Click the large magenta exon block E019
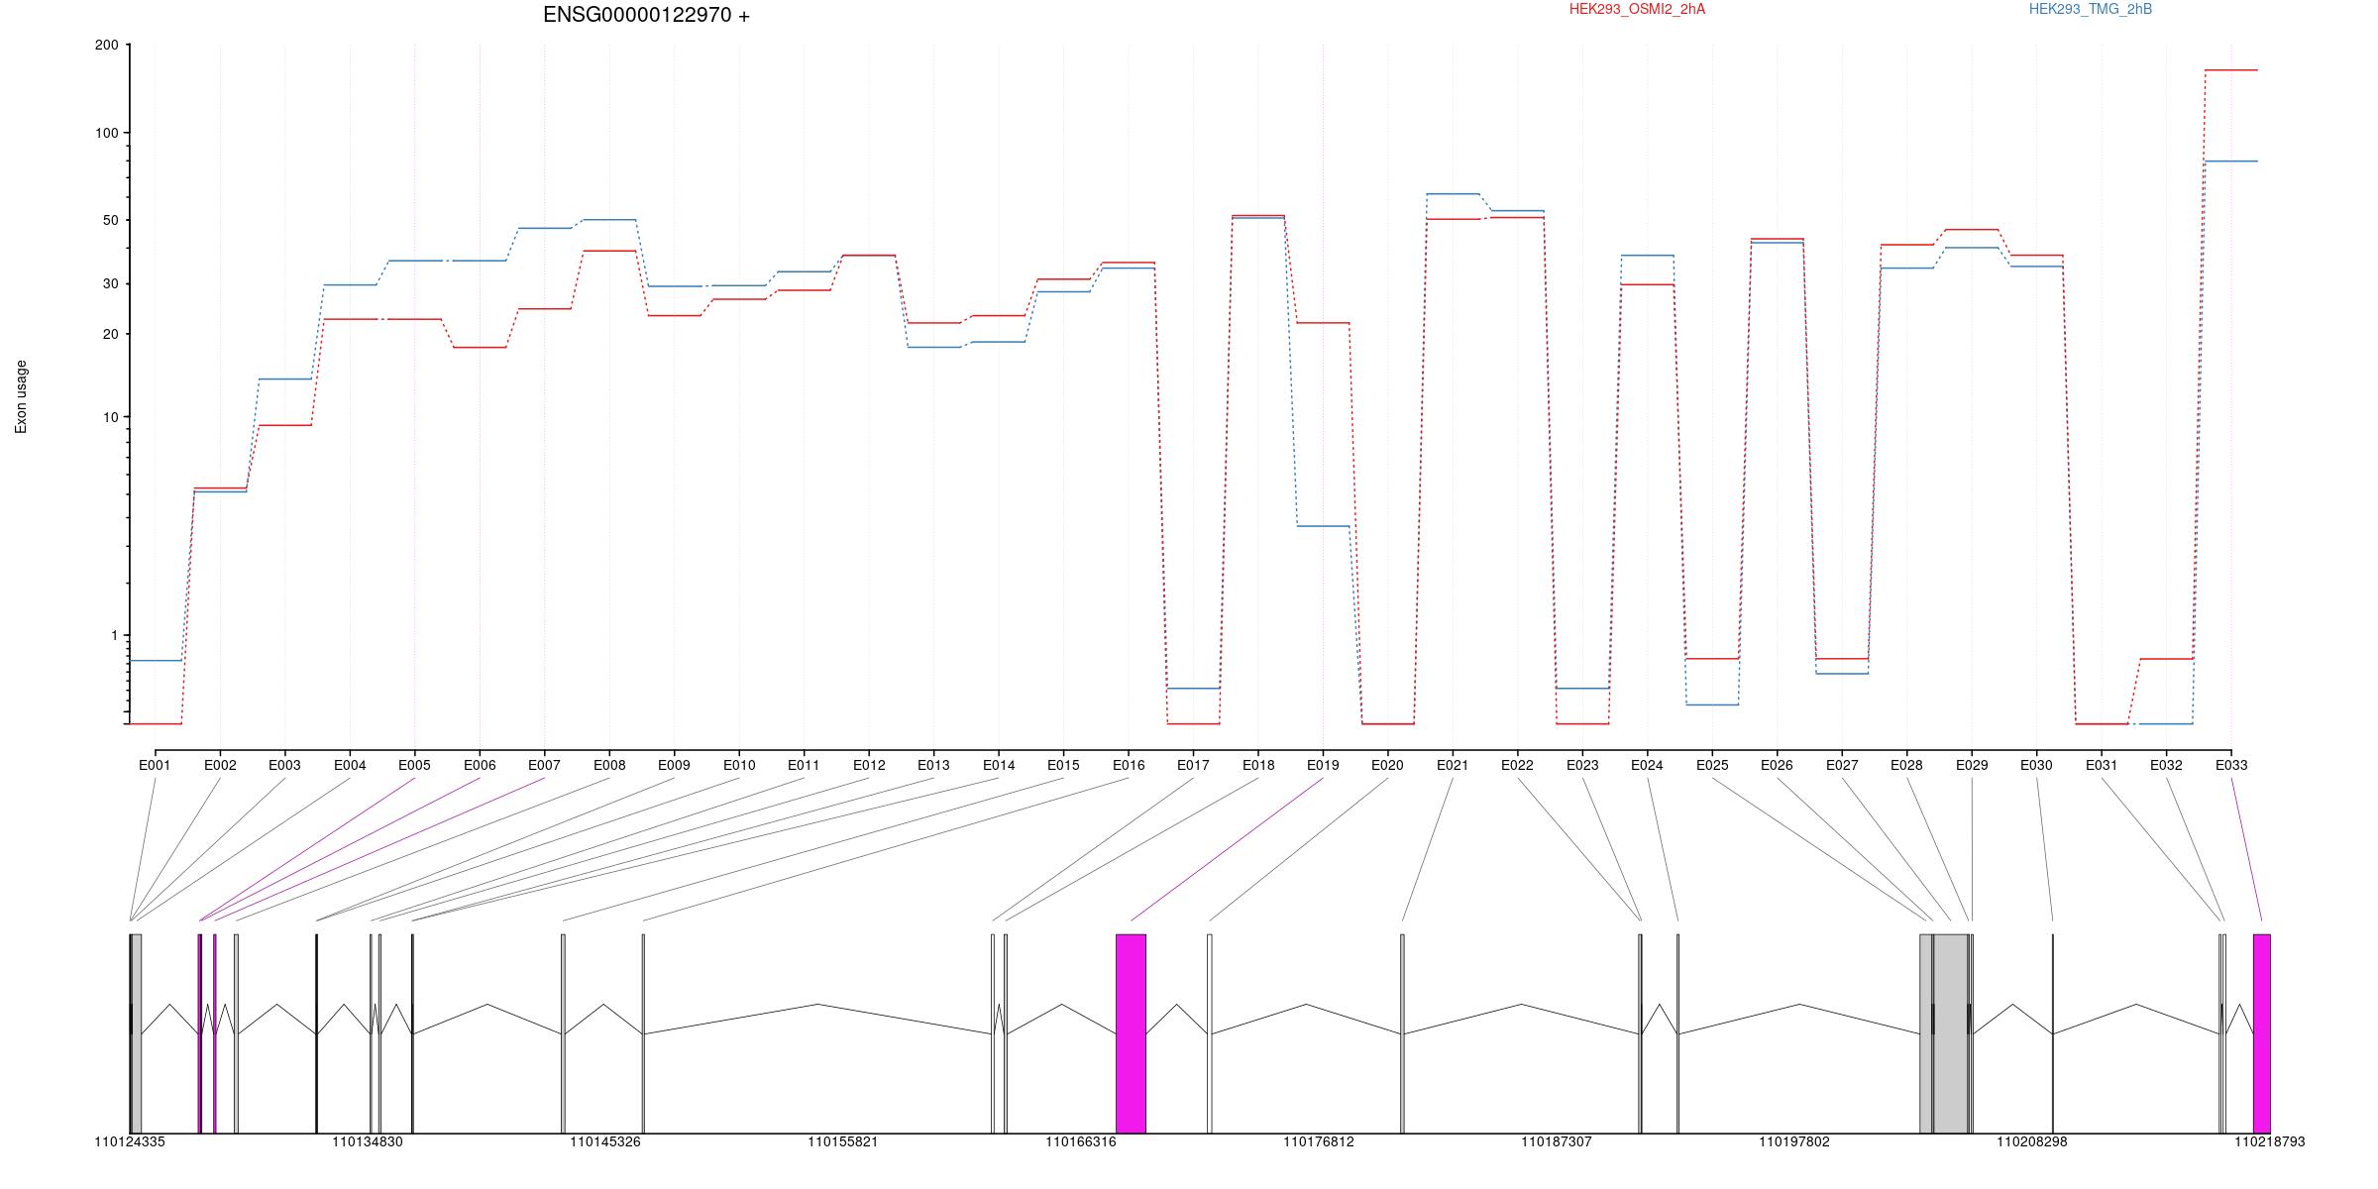This screenshot has height=1189, width=2378. [1131, 1033]
